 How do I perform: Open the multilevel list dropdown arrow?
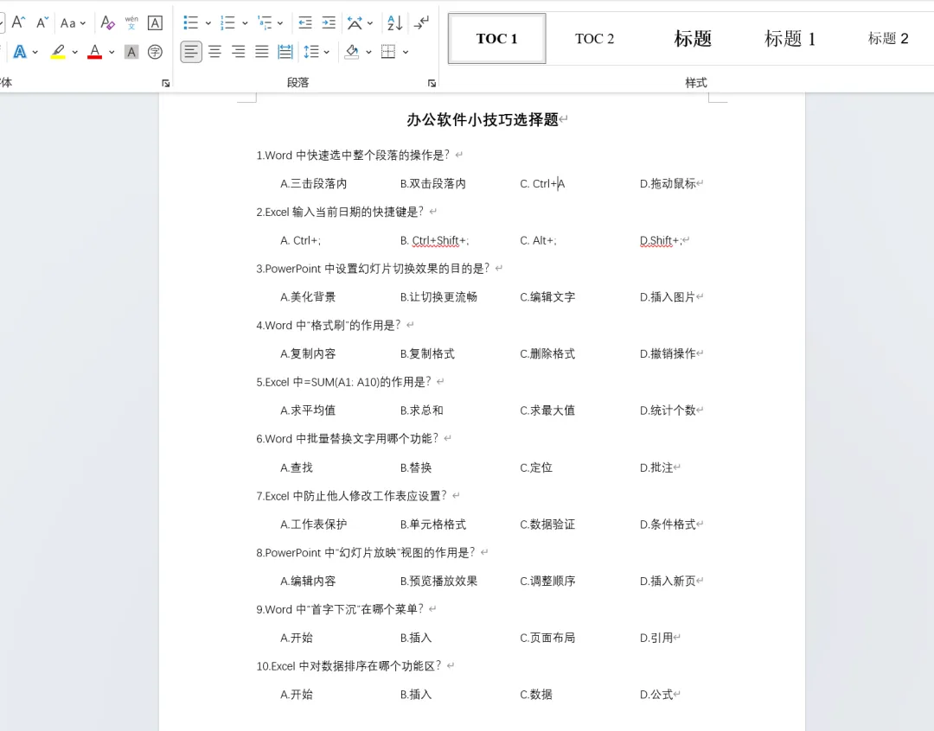(x=280, y=23)
